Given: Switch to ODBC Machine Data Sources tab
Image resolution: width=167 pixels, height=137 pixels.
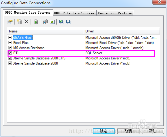Looking at the screenshot, I should [x=28, y=13].
